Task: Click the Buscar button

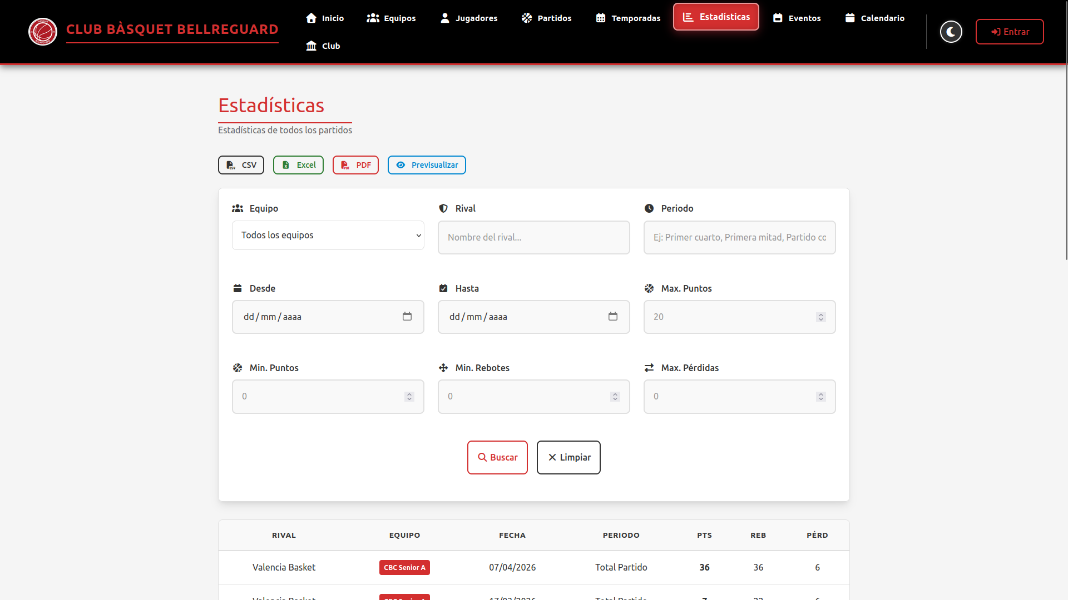Action: pos(497,457)
